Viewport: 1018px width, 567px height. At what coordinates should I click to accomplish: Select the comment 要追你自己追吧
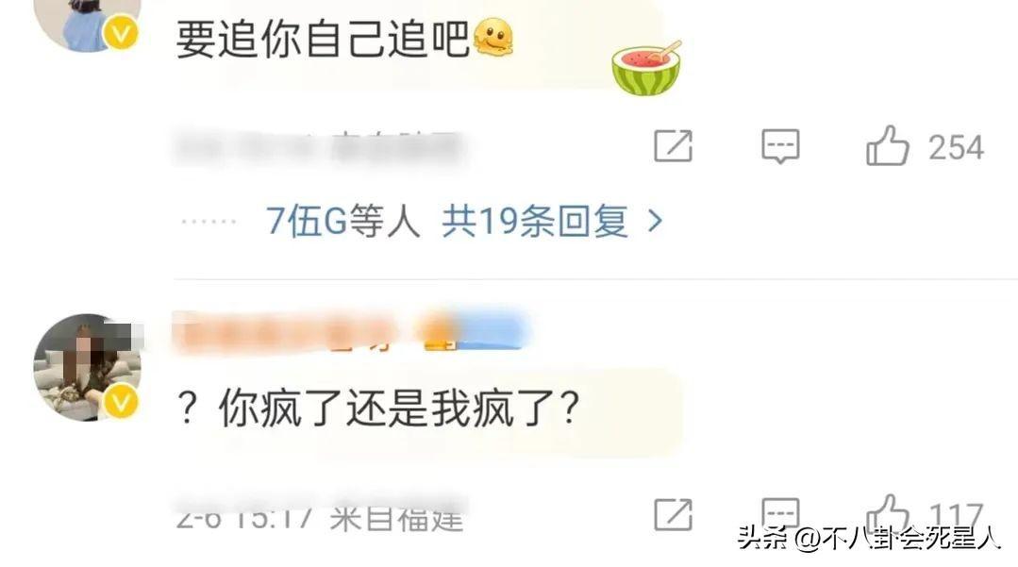[322, 39]
